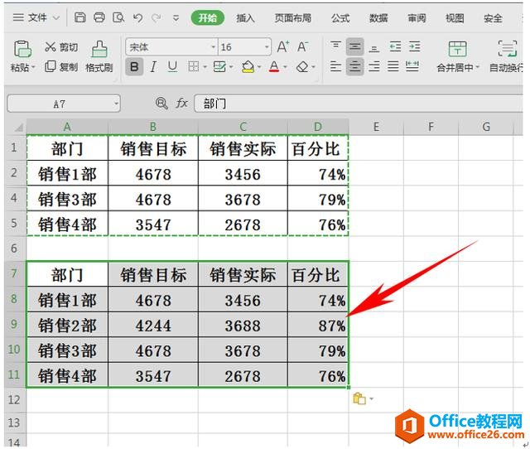Toggle Underline formatting
530x449 pixels.
(x=172, y=66)
